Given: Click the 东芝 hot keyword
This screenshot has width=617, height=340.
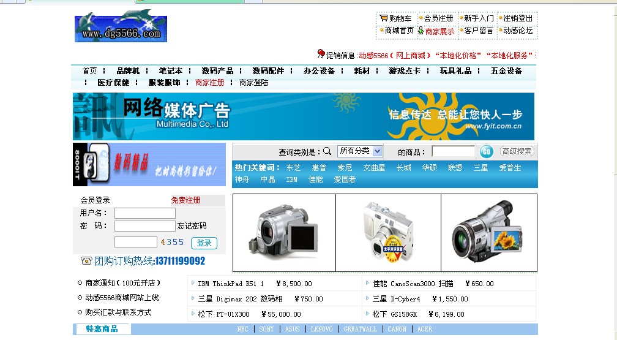Looking at the screenshot, I should pos(293,168).
